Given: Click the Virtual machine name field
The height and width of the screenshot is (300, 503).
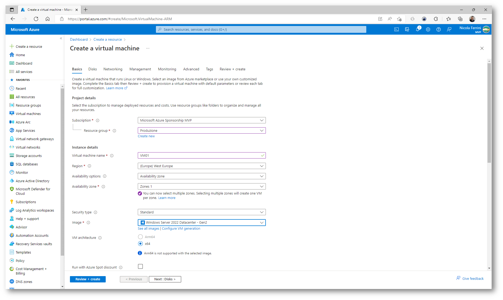Looking at the screenshot, I should [x=202, y=155].
